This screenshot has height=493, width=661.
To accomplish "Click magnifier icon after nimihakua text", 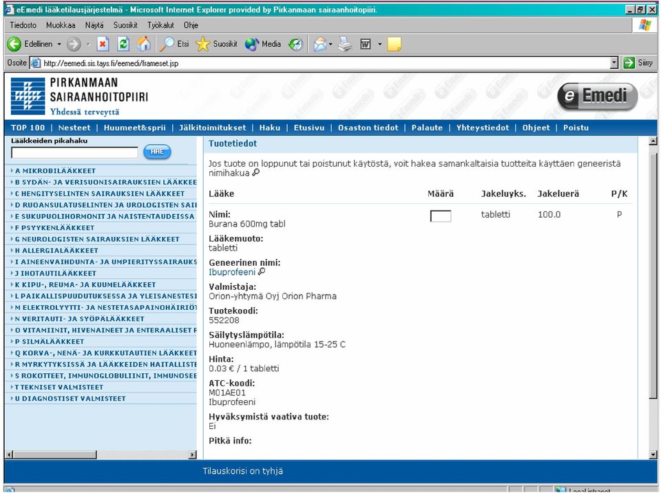I will (256, 173).
